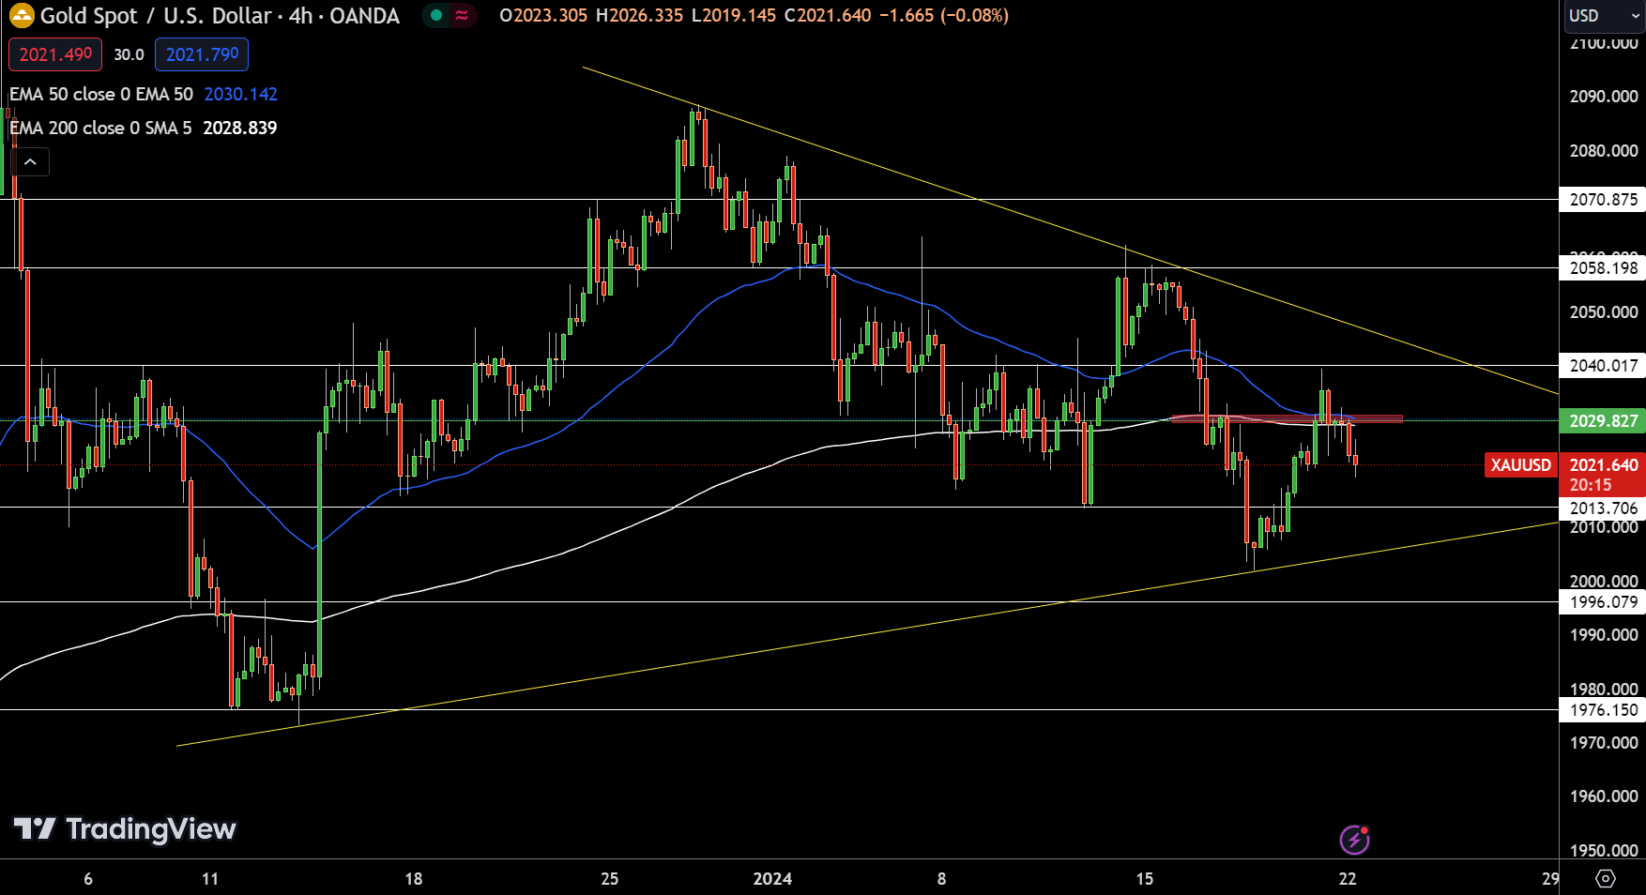Image resolution: width=1646 pixels, height=895 pixels.
Task: Collapse the indicator legend with chevron
Action: (30, 162)
